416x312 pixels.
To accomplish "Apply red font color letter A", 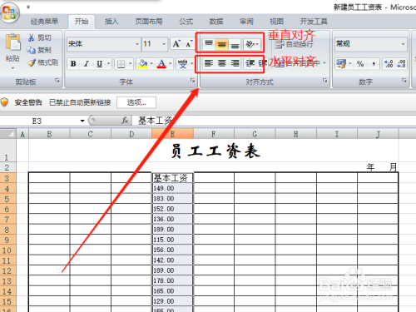I will (x=161, y=64).
